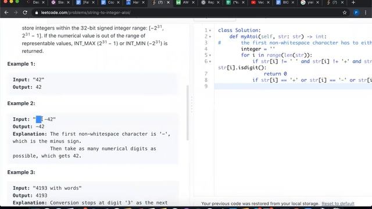Click the macOS green fullscreen window button
The height and width of the screenshot is (209, 372).
pyautogui.click(x=17, y=1)
